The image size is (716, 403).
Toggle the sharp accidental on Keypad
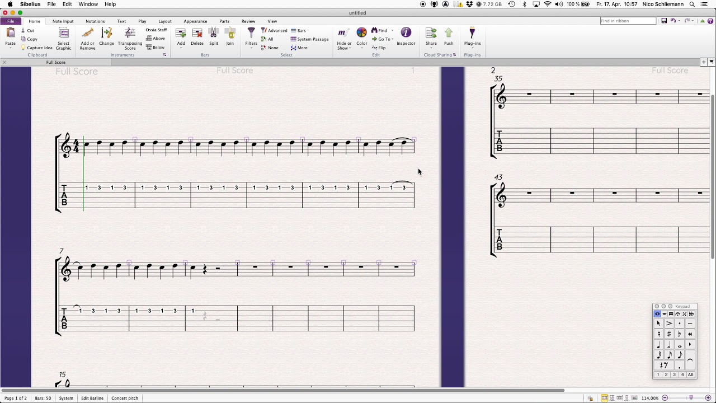coord(669,334)
